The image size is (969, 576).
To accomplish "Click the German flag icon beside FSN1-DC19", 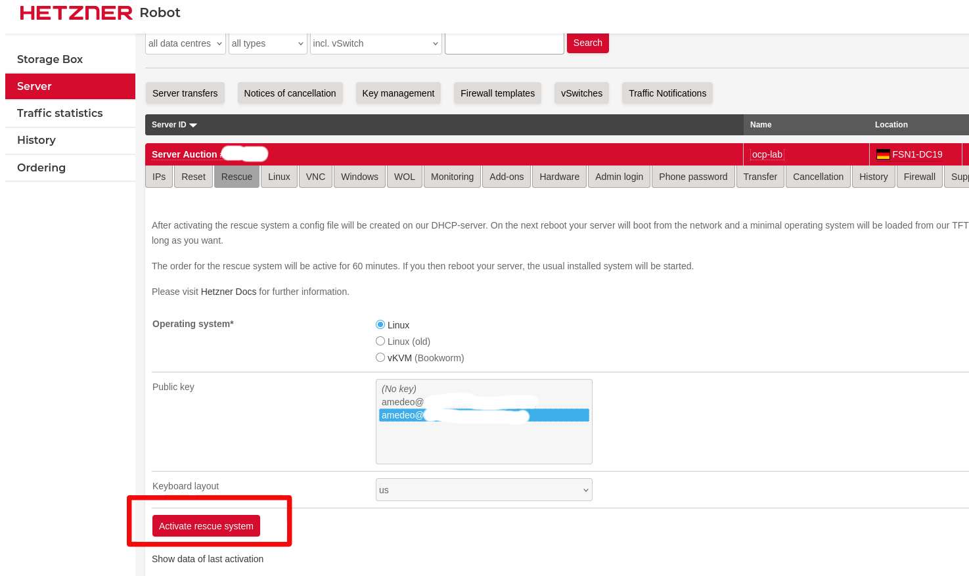I will 883,154.
